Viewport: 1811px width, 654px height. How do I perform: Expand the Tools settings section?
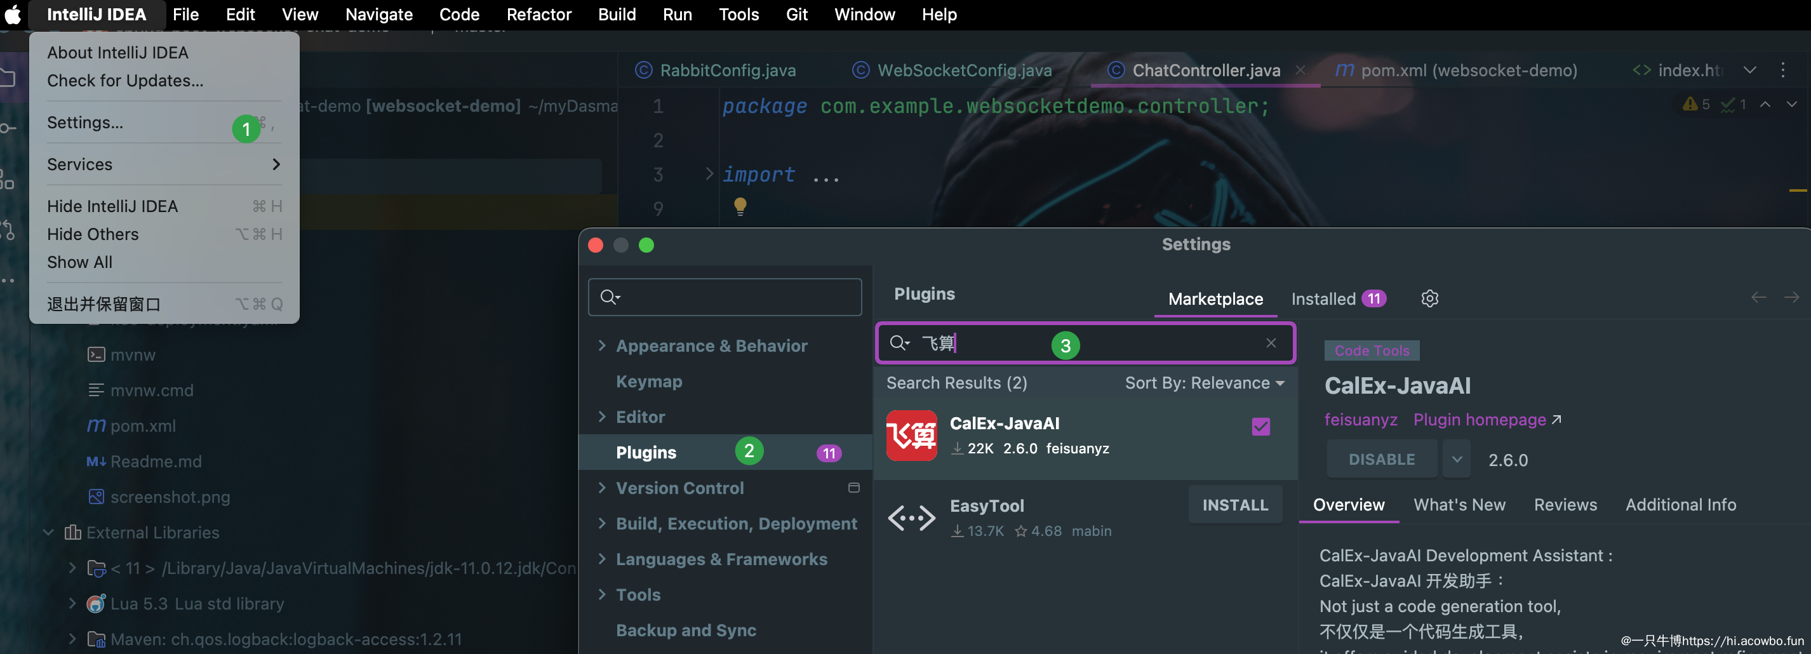click(602, 594)
